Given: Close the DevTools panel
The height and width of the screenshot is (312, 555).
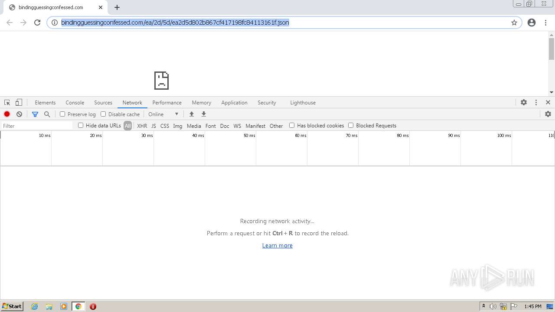Looking at the screenshot, I should 548,102.
